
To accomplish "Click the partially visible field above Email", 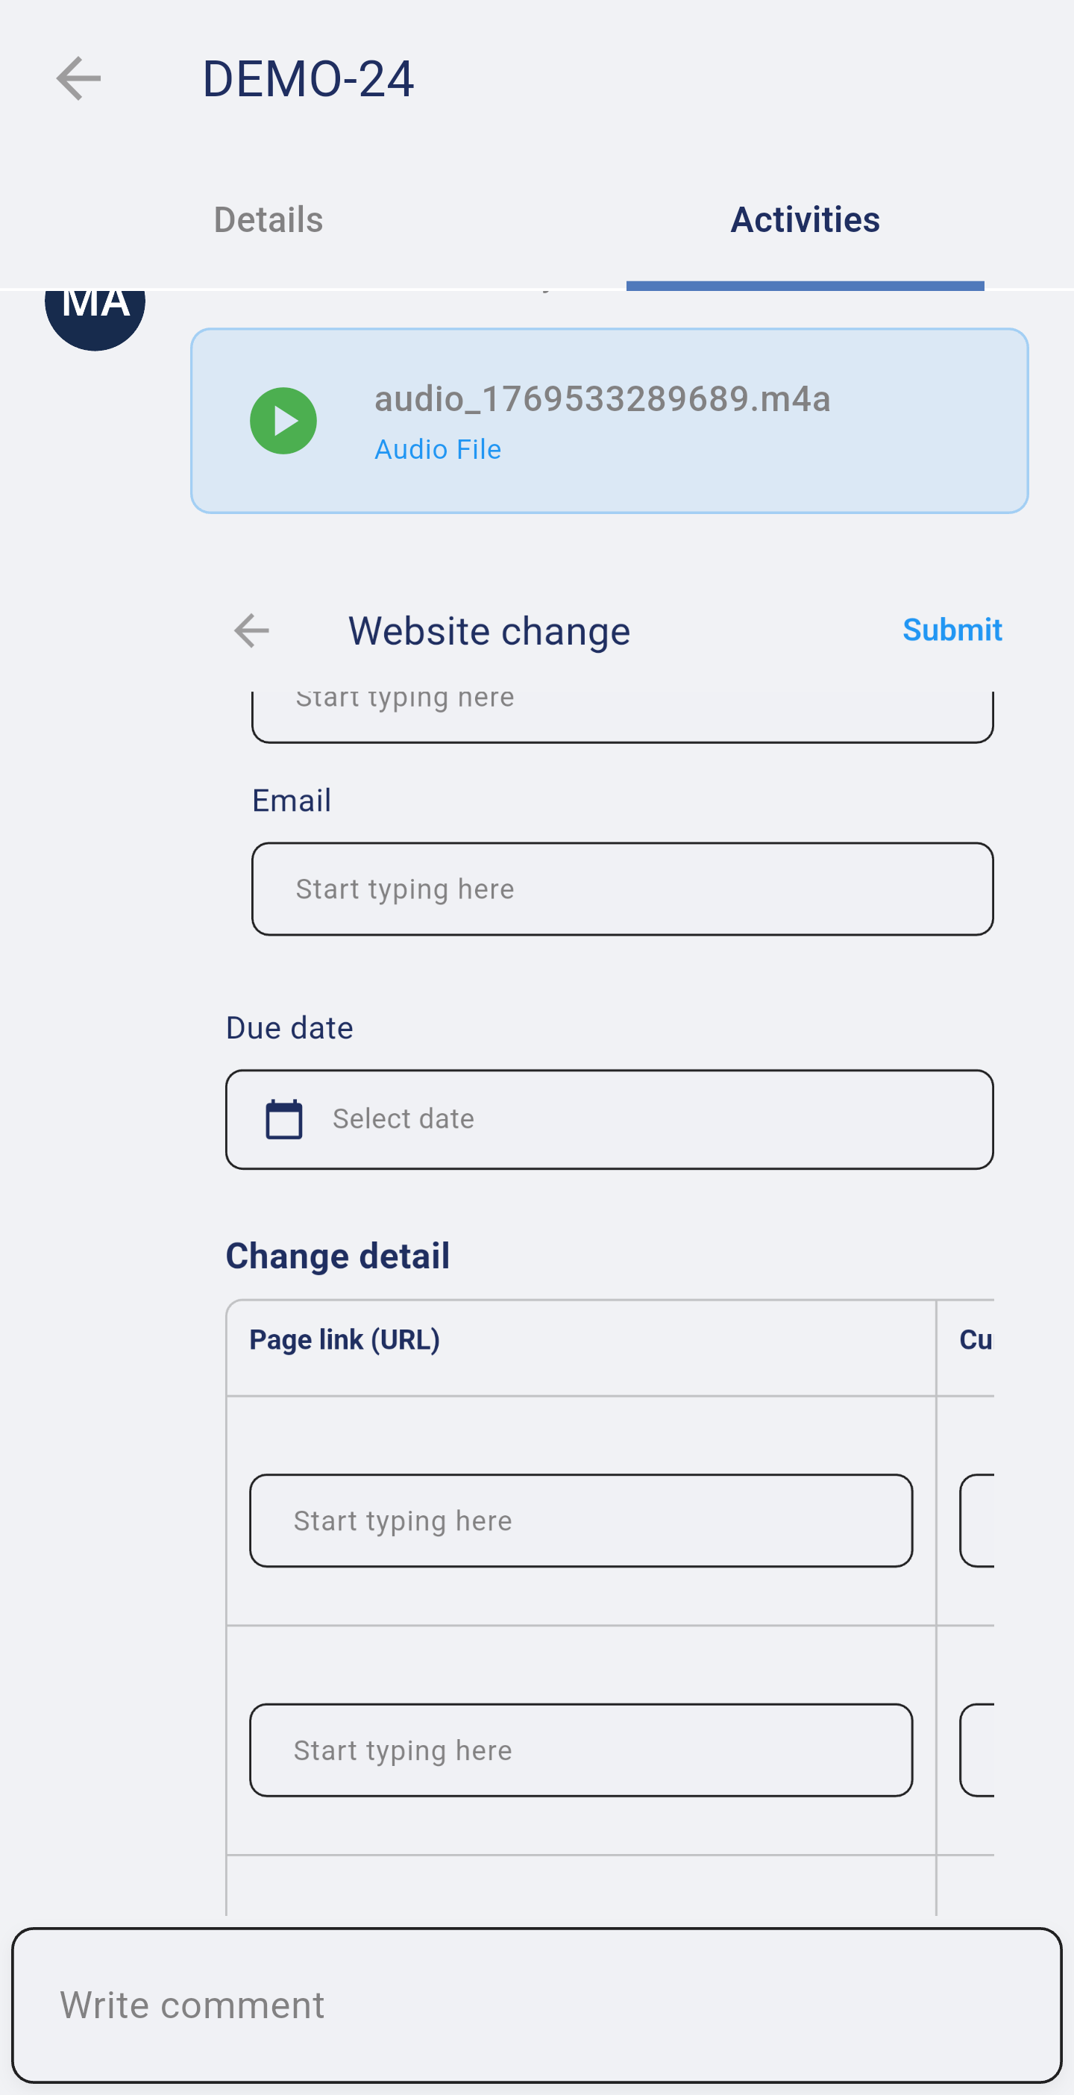I will (622, 714).
